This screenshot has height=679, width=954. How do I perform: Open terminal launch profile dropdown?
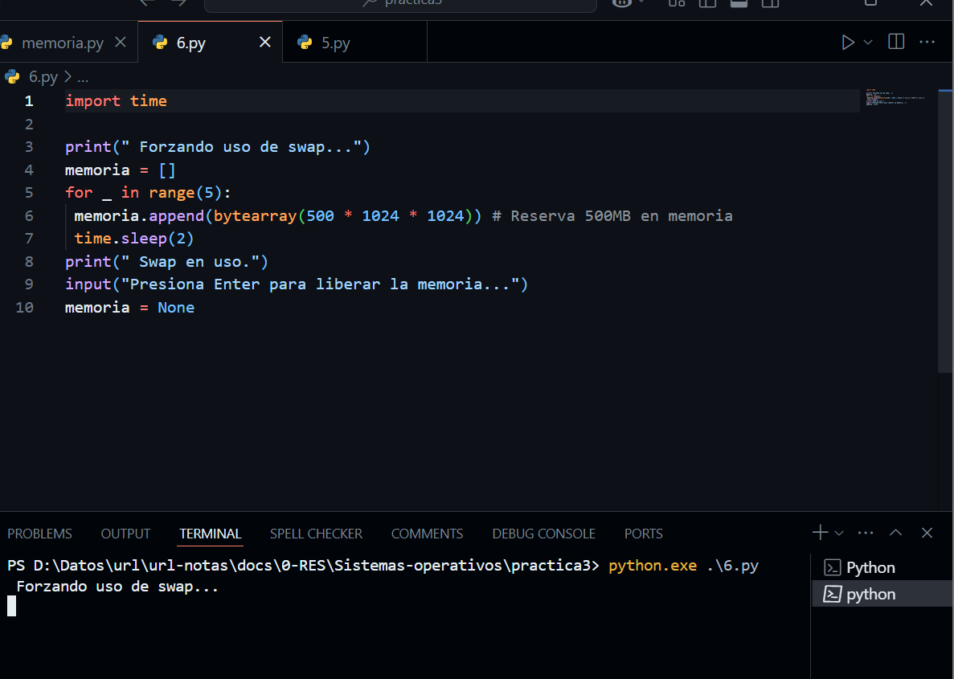(839, 533)
